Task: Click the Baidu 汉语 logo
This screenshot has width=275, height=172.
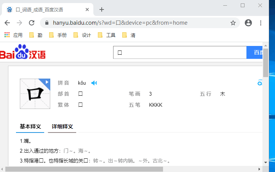Action: (x=23, y=52)
